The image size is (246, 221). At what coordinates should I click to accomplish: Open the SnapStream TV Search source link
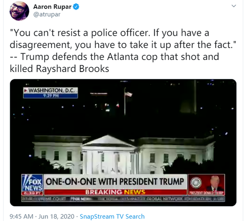point(112,217)
